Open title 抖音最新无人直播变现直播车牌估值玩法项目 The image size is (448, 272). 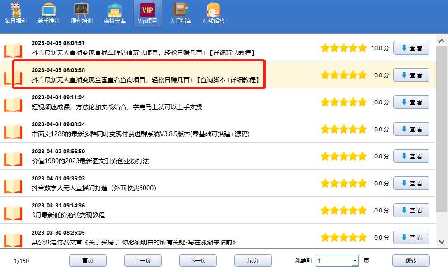143,53
